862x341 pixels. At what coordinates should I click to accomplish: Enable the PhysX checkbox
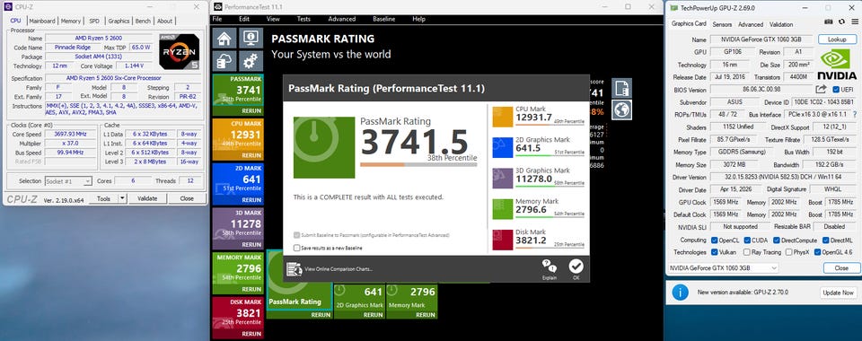point(789,252)
